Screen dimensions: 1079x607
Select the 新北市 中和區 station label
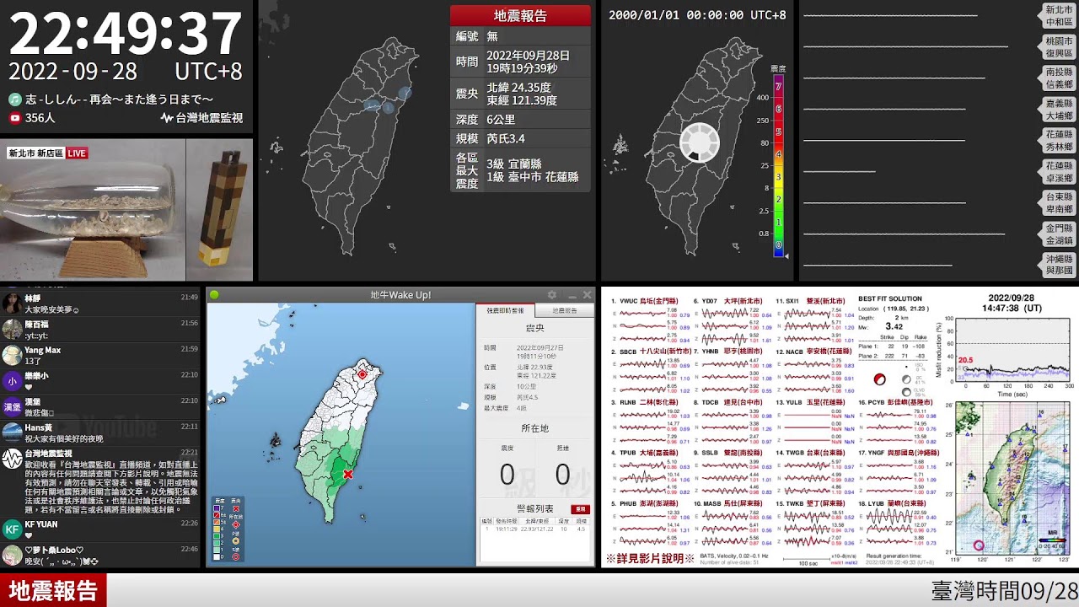click(1059, 16)
